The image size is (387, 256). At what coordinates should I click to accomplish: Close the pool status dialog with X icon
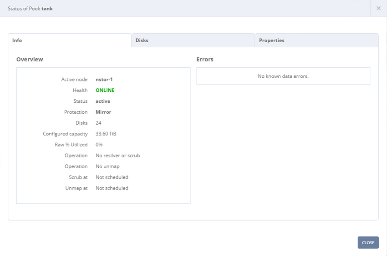click(378, 8)
